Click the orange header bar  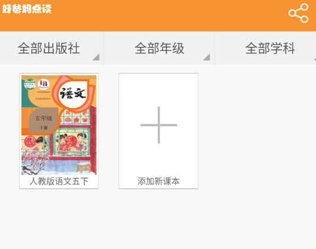[158, 16]
